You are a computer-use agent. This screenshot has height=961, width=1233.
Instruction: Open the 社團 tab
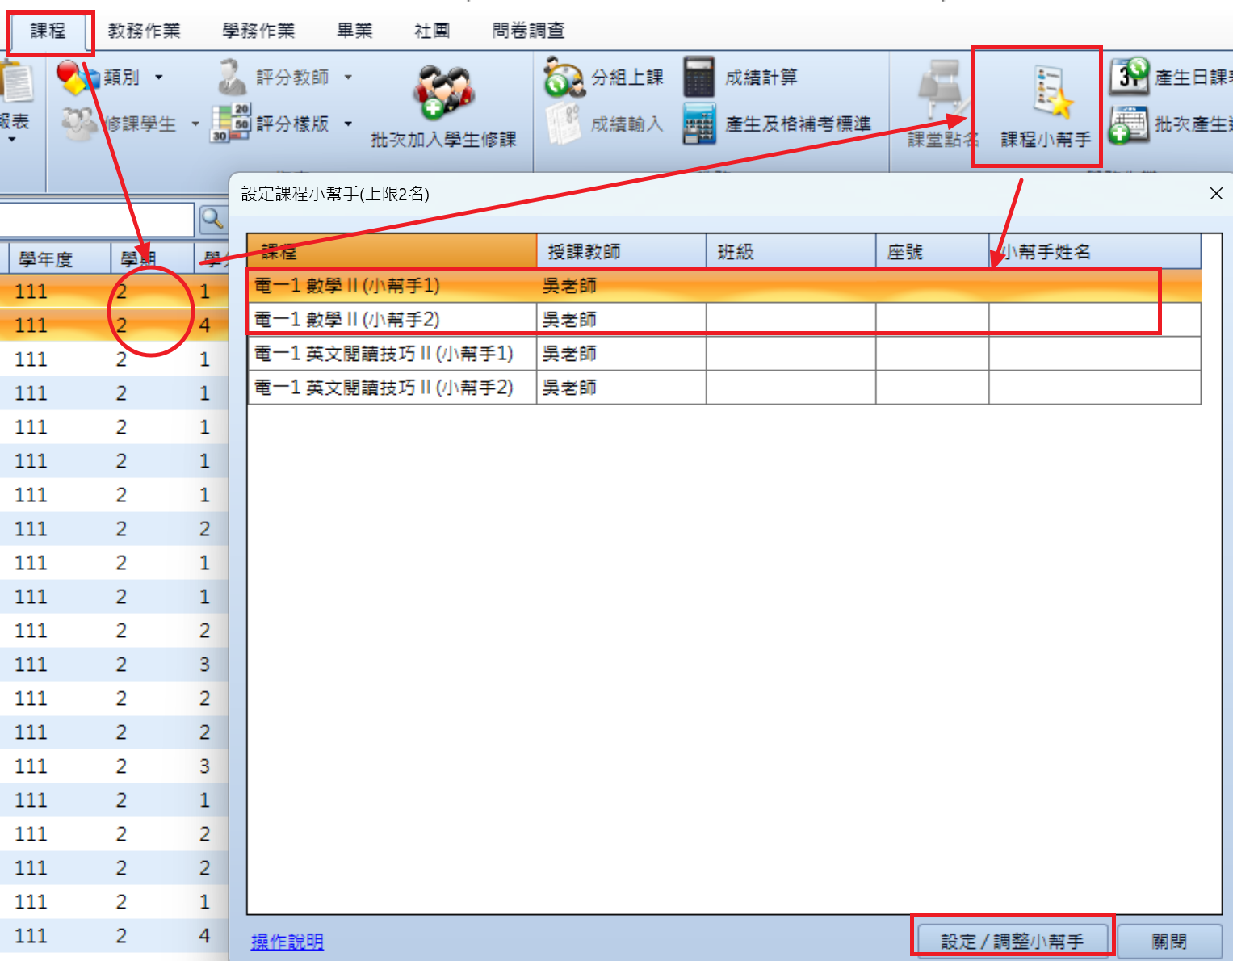click(432, 31)
